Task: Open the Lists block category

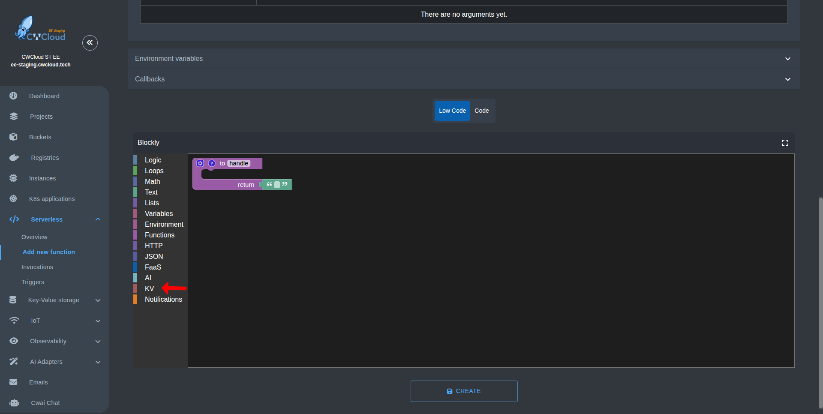Action: [x=160, y=203]
